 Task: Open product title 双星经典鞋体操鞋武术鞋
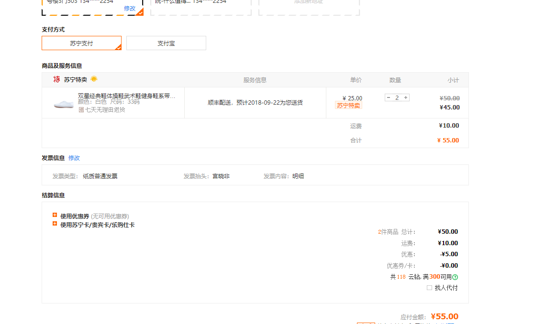point(126,96)
